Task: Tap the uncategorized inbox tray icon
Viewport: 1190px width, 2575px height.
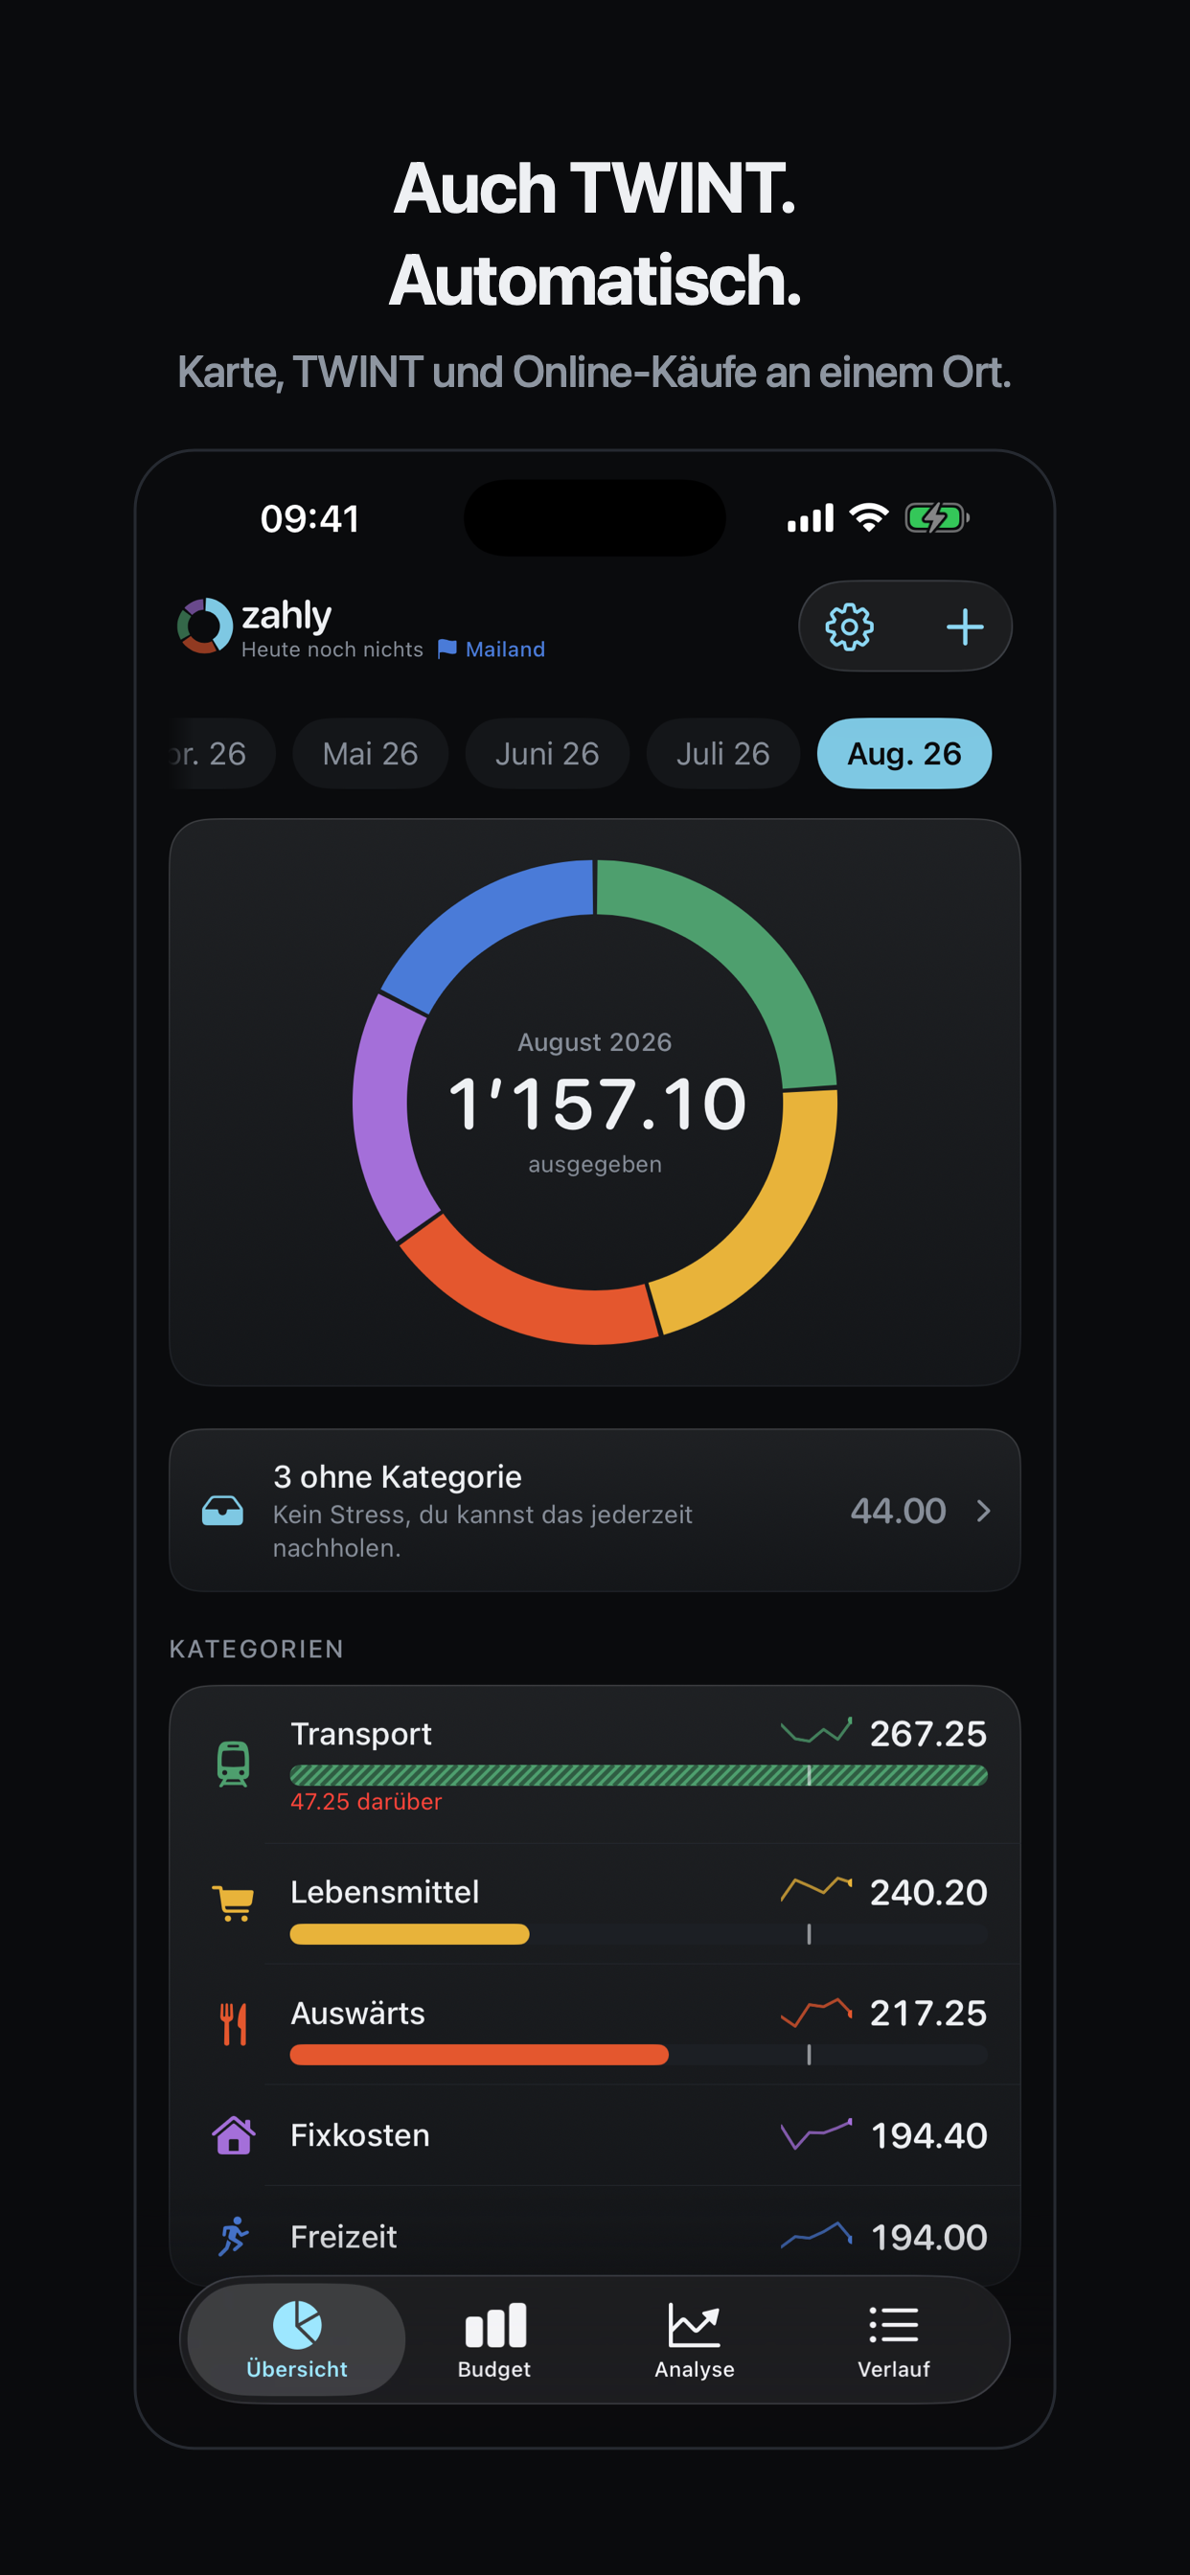Action: [222, 1511]
